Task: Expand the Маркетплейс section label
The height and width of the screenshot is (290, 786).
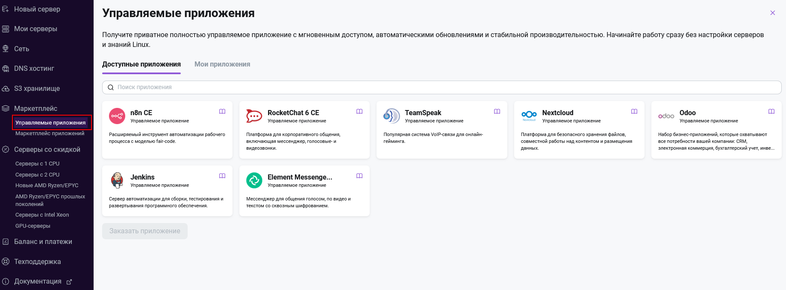Action: coord(35,109)
